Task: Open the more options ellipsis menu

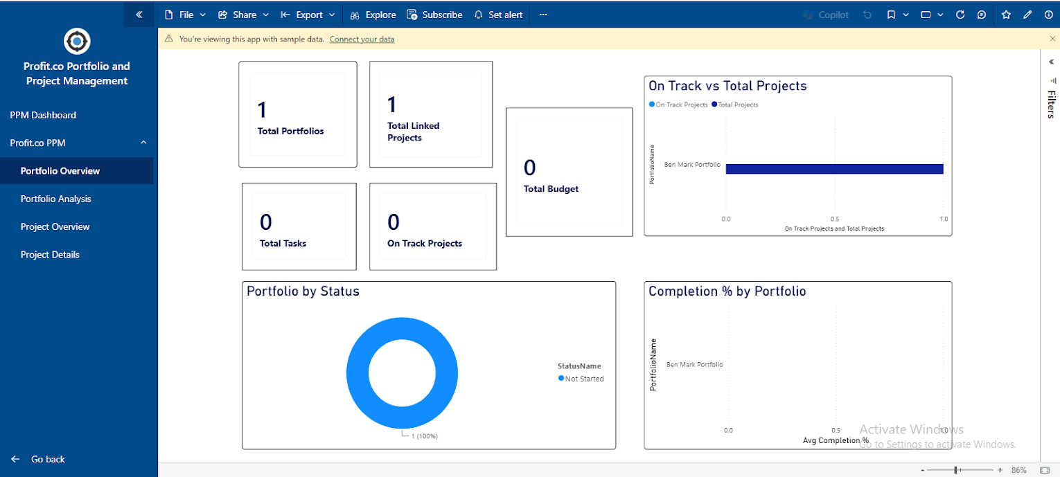Action: point(543,15)
